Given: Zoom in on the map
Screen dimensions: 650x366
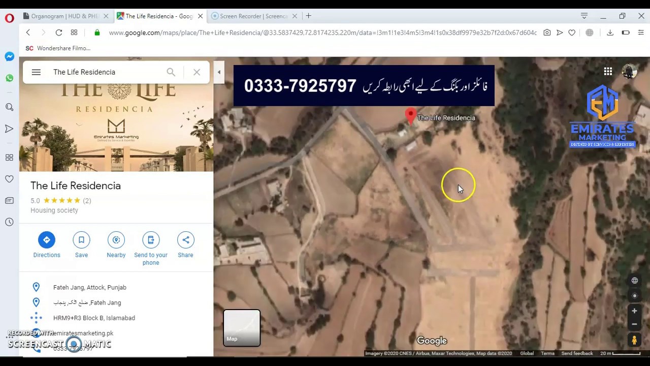Looking at the screenshot, I should point(634,311).
